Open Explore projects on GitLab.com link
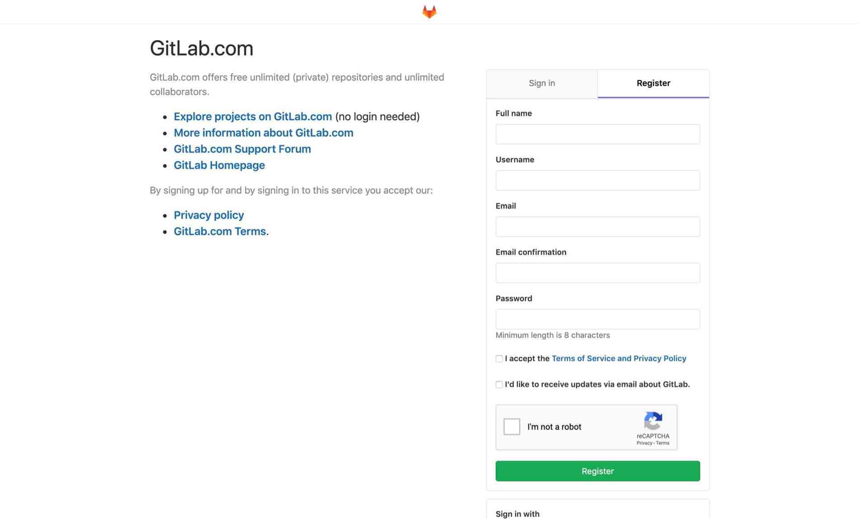 click(x=253, y=116)
